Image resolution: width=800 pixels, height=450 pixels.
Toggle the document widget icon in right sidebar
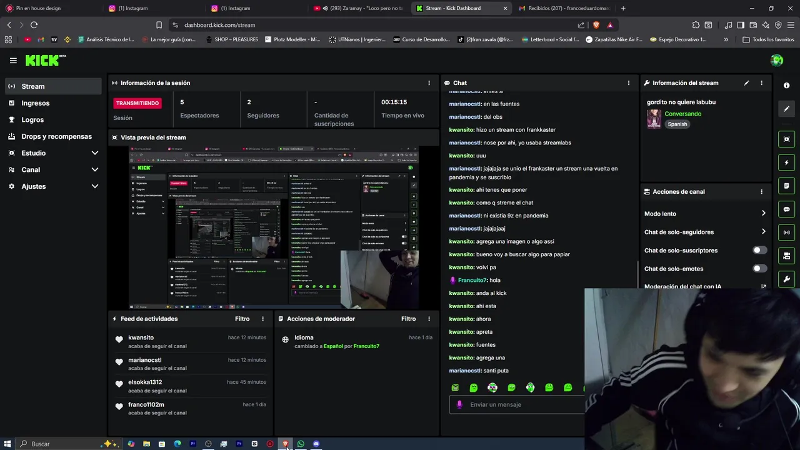click(x=786, y=186)
